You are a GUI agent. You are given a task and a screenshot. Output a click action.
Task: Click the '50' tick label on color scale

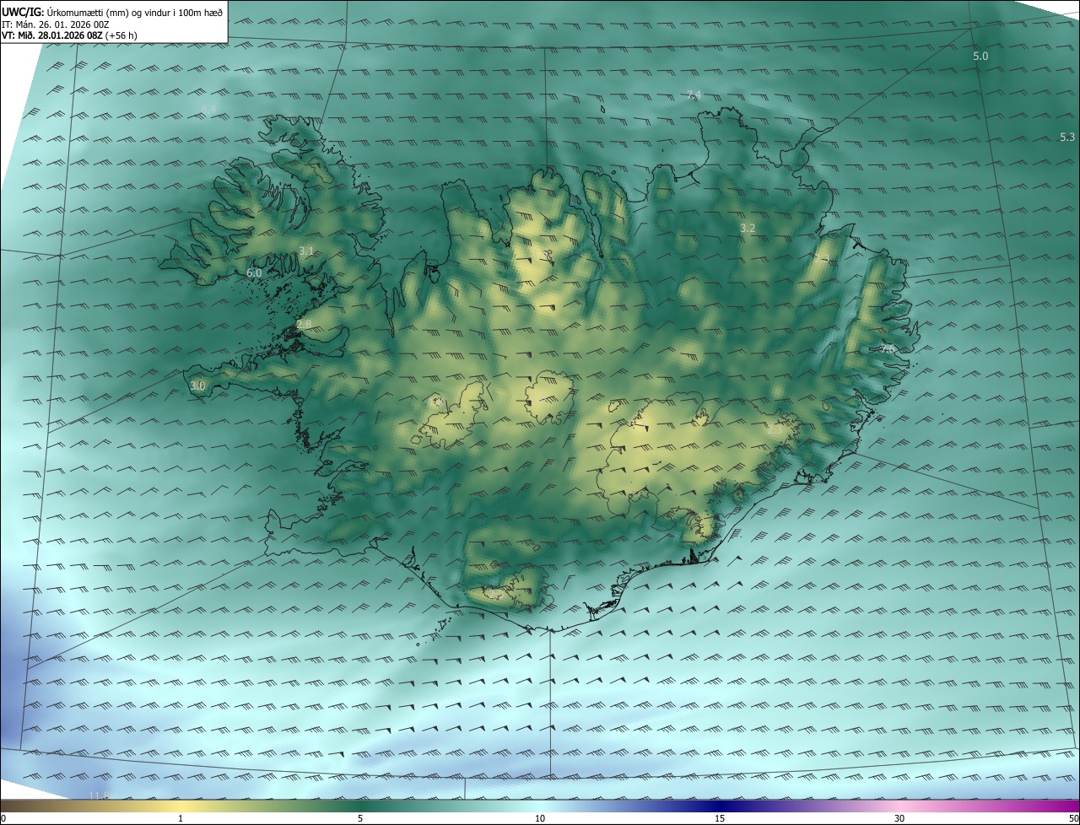pos(1073,819)
